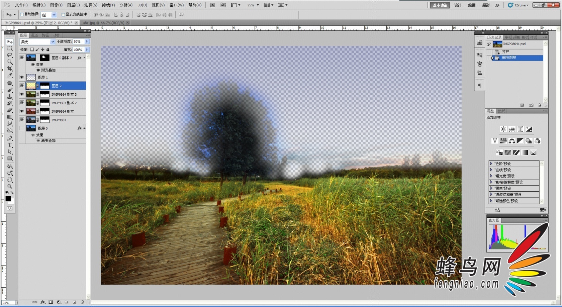
Task: Select the 基本功能 workspace button
Action: tap(440, 5)
